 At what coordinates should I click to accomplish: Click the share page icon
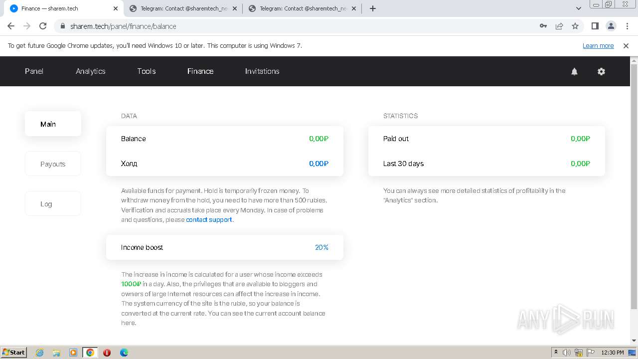coord(559,26)
